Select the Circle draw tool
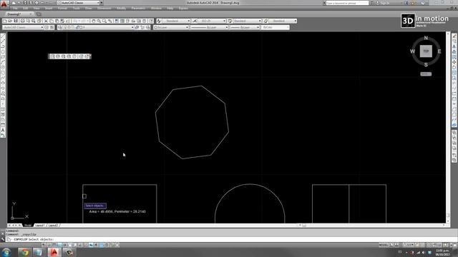Image resolution: width=458 pixels, height=257 pixels. [3, 68]
